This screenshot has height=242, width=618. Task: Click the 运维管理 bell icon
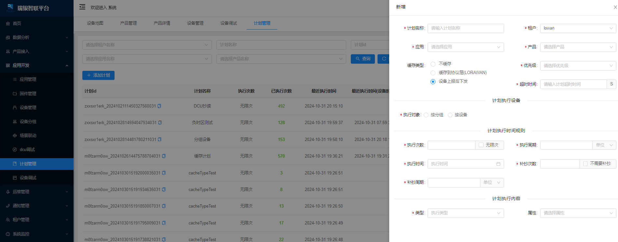tap(8, 192)
